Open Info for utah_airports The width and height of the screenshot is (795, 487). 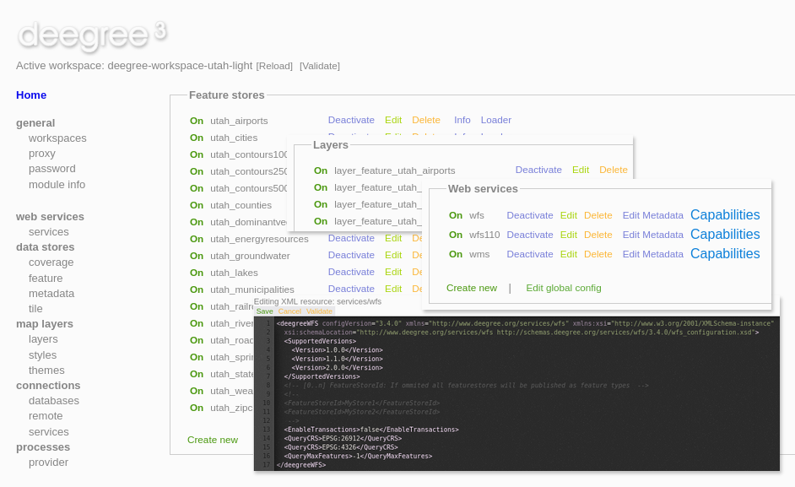[x=462, y=120]
